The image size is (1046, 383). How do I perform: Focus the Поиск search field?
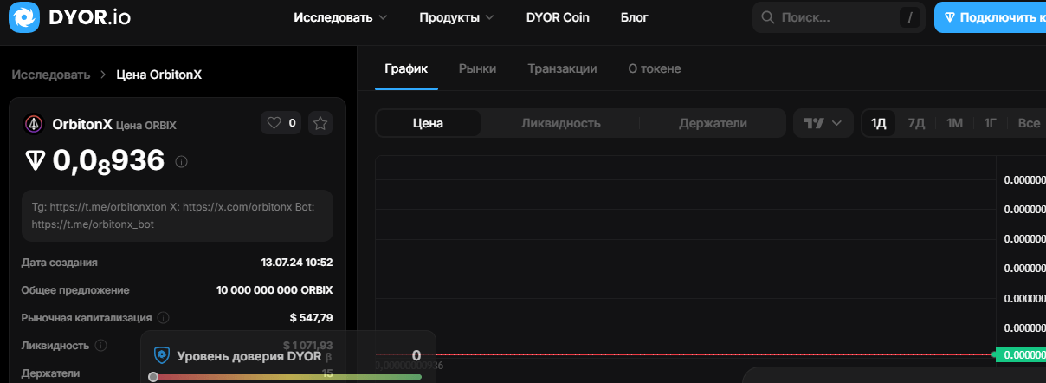pyautogui.click(x=838, y=17)
